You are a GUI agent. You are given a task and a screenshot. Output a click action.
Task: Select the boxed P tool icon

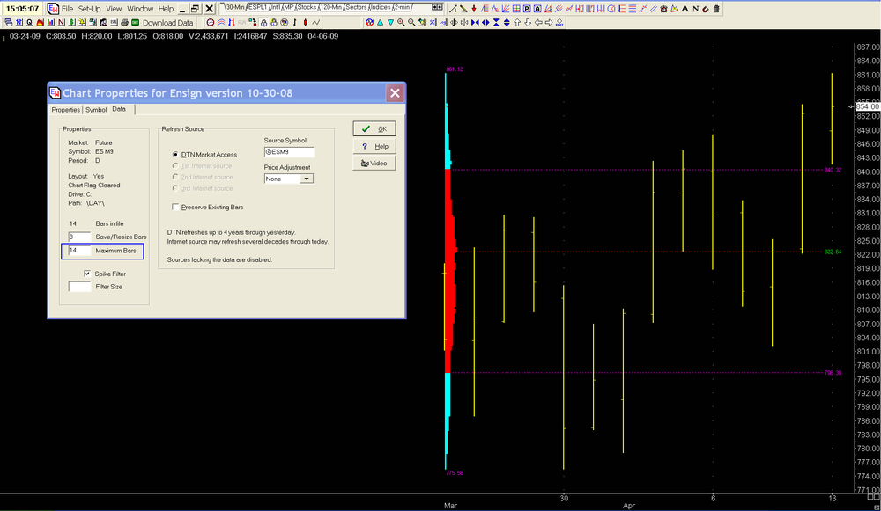click(527, 9)
